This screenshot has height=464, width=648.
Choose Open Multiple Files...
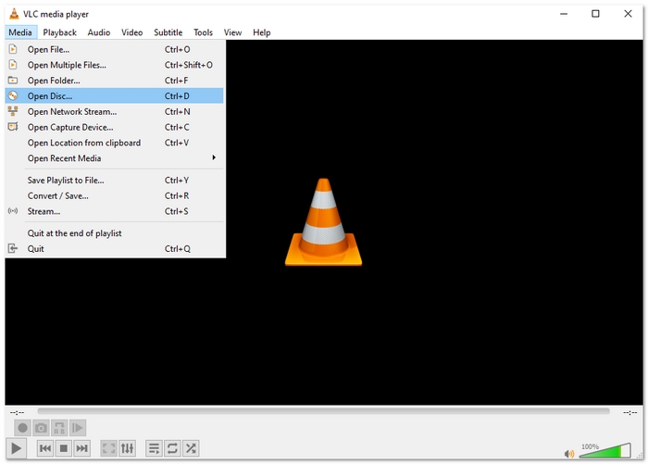(115, 65)
